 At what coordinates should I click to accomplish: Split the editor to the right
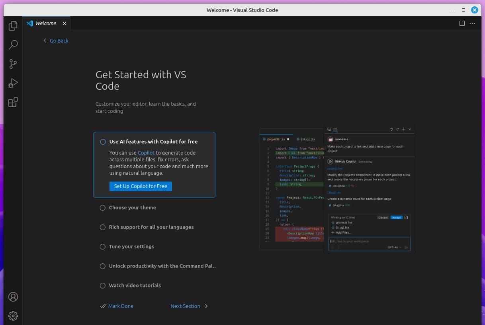coord(462,23)
